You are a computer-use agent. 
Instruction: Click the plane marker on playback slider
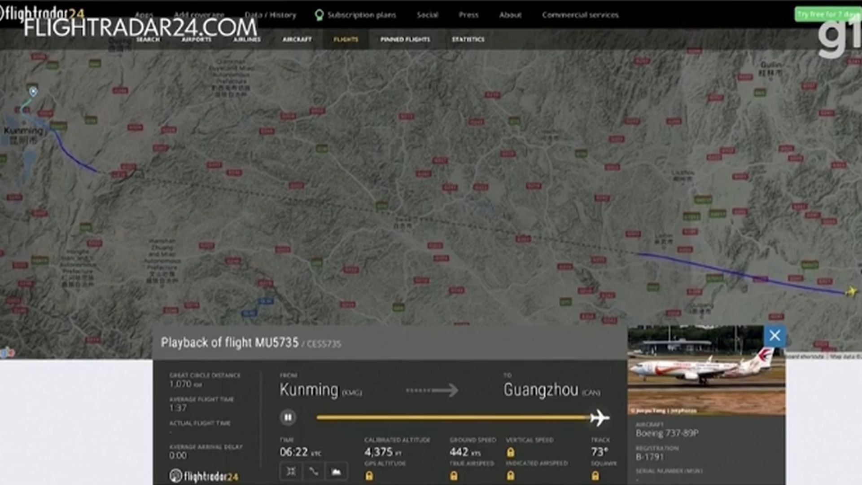pos(600,418)
